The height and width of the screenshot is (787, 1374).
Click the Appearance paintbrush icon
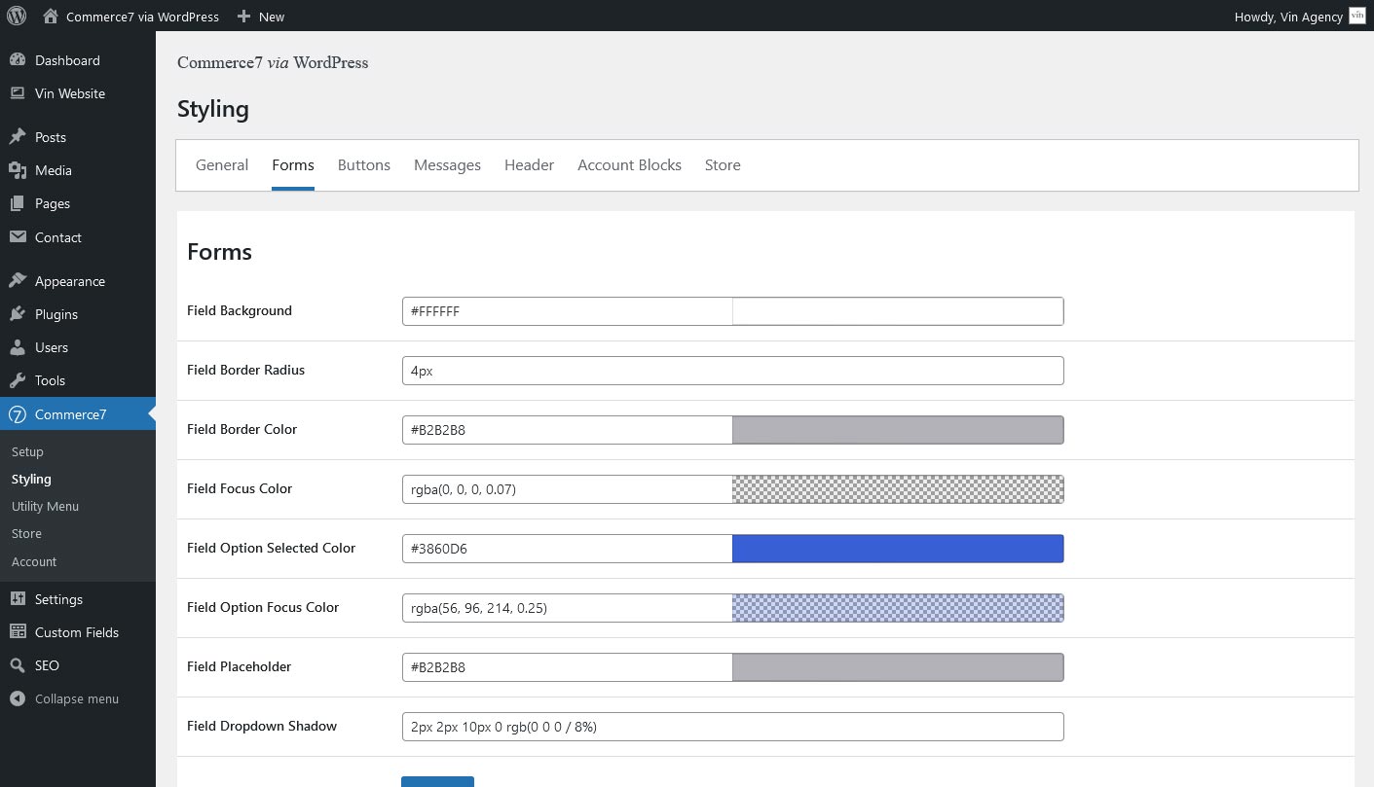point(18,281)
